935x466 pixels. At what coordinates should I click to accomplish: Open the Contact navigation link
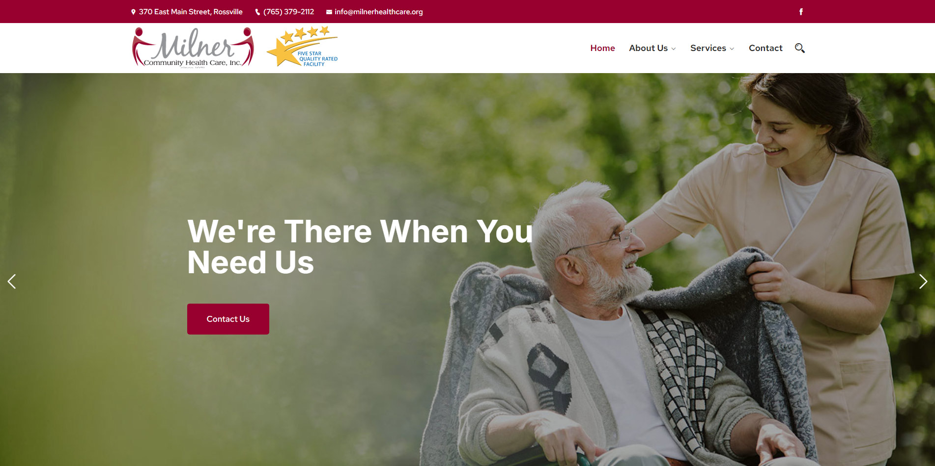pyautogui.click(x=765, y=48)
